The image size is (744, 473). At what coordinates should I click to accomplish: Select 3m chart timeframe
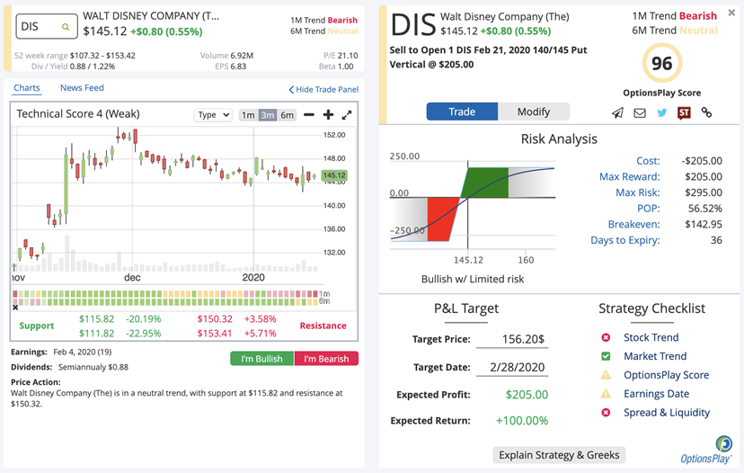click(x=268, y=115)
